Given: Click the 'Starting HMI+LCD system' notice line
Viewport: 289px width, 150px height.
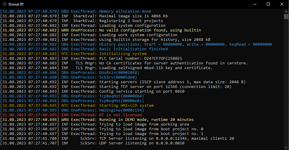Looking at the screenshot, I should (x=77, y=106).
